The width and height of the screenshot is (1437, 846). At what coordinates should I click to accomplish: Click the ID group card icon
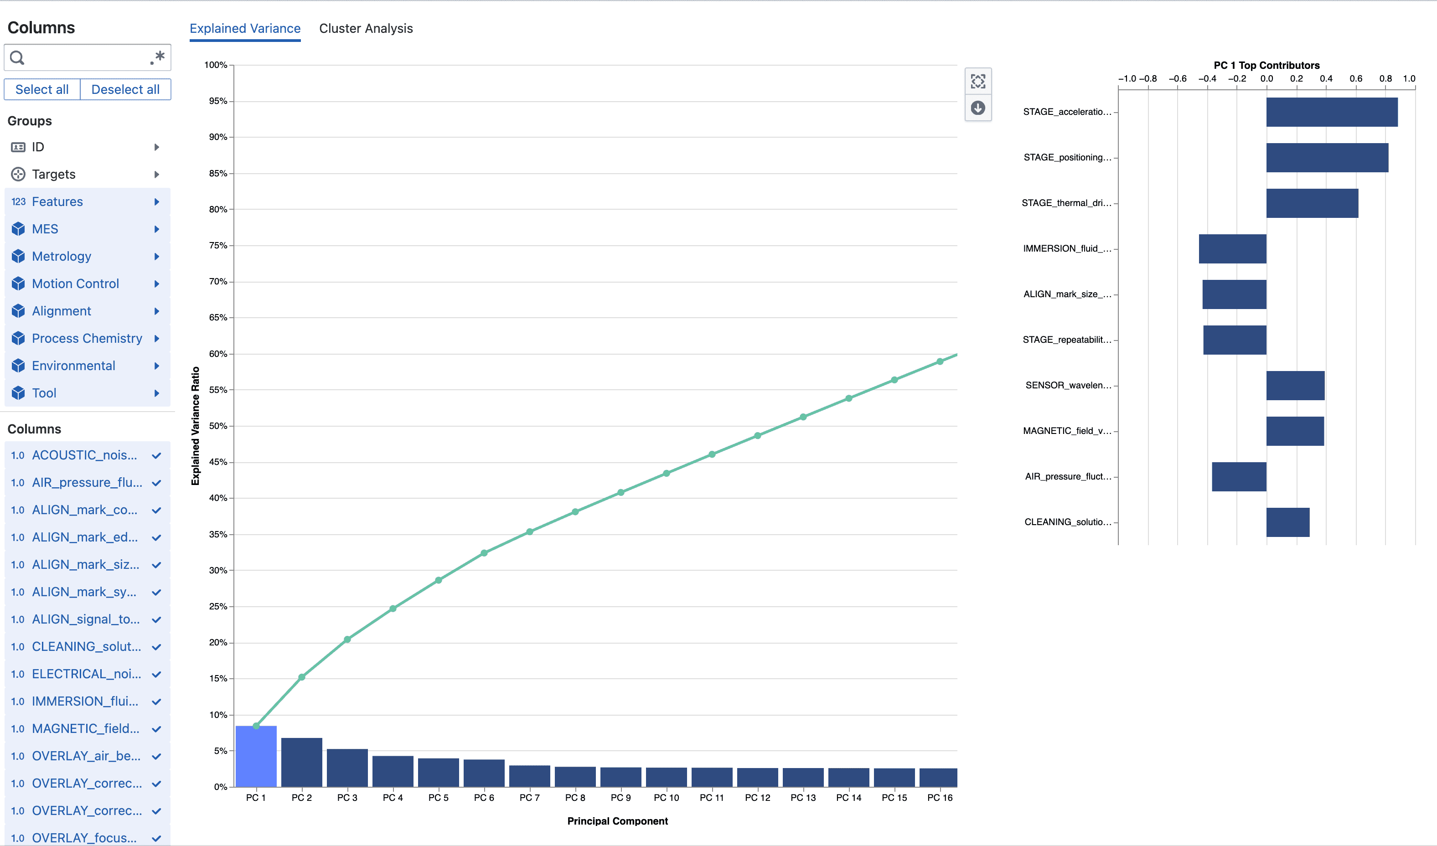pos(18,147)
